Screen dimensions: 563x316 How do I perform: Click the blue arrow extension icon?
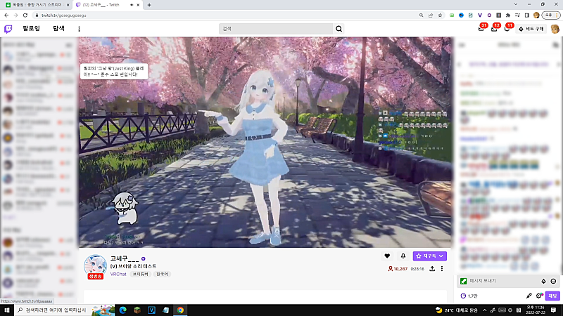pos(461,15)
